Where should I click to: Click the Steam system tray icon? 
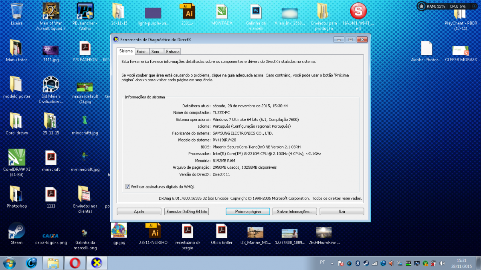pyautogui.click(x=366, y=263)
